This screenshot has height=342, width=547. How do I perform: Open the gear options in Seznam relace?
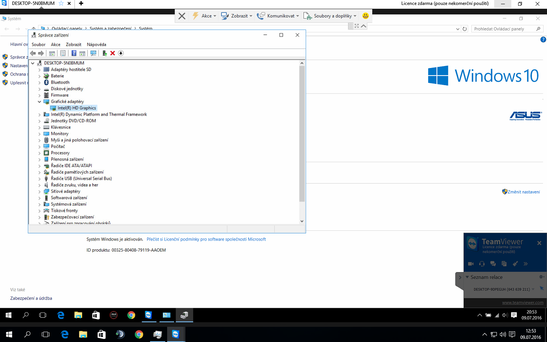pos(542,277)
